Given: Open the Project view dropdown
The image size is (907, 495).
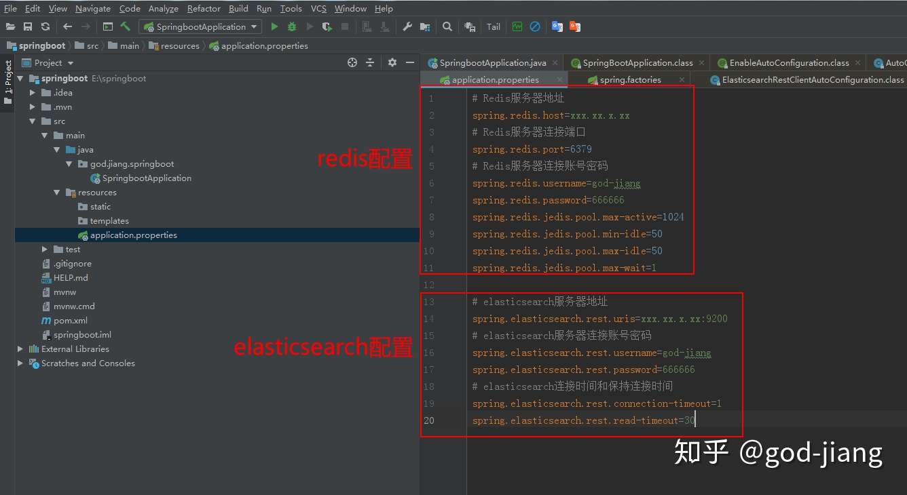Looking at the screenshot, I should coord(71,63).
